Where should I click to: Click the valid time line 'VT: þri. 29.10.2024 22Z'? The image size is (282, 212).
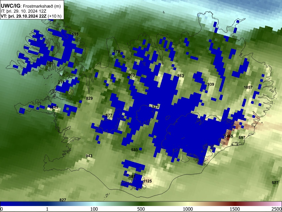click(x=24, y=16)
